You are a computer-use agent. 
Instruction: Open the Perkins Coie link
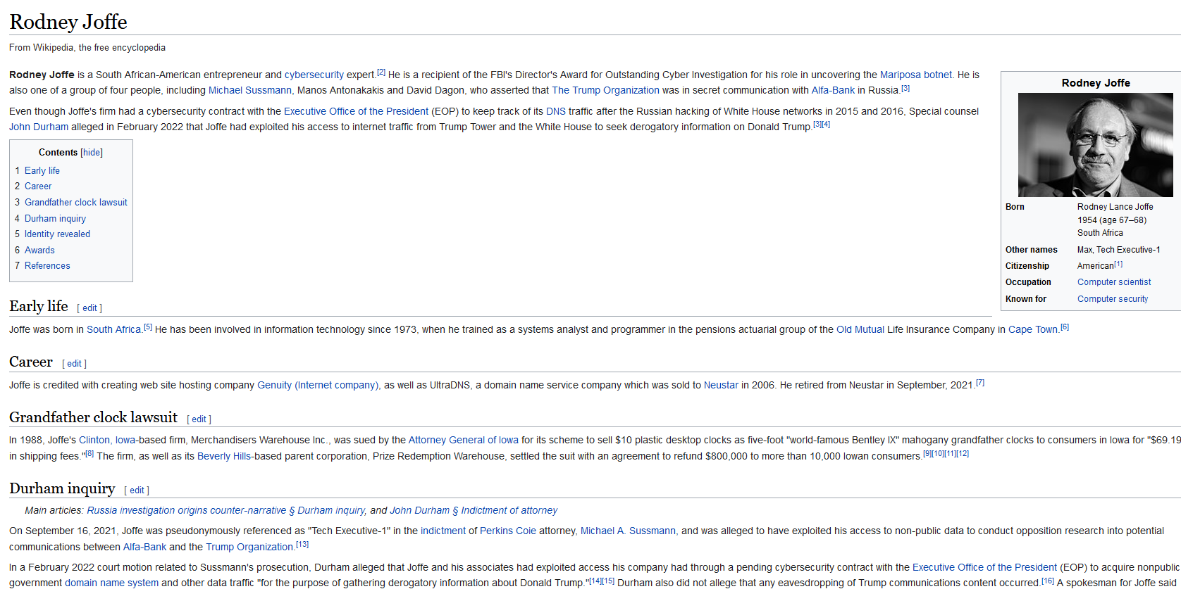tap(508, 531)
